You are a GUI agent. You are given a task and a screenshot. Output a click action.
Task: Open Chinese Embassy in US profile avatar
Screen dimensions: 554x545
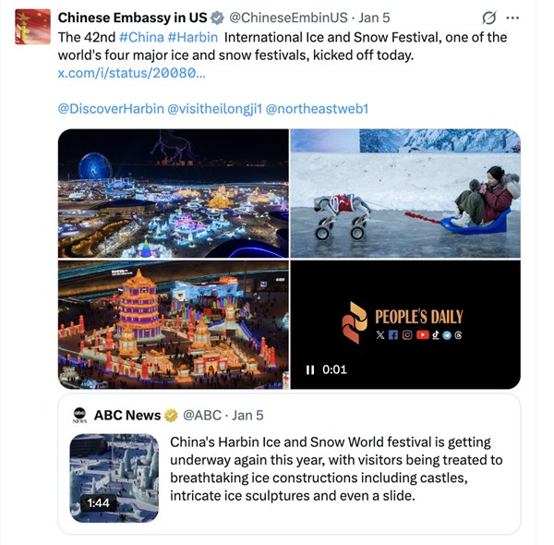32,27
